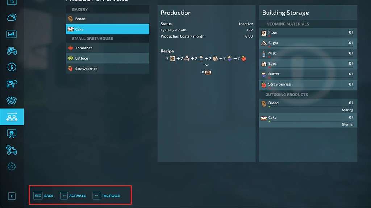Open the contracts page icon

click(x=12, y=100)
